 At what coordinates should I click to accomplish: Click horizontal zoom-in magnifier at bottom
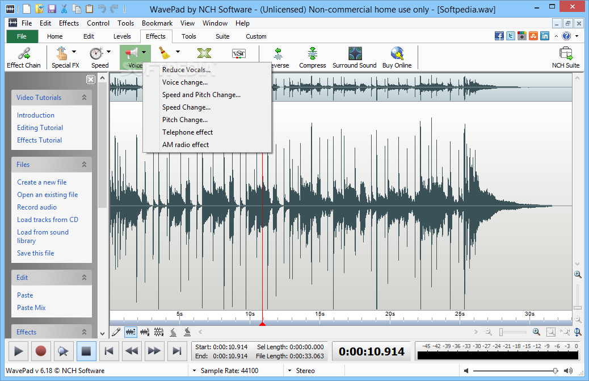point(536,332)
